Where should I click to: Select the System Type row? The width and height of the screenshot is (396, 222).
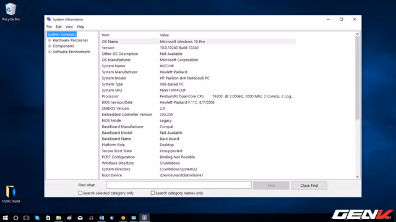(x=198, y=84)
